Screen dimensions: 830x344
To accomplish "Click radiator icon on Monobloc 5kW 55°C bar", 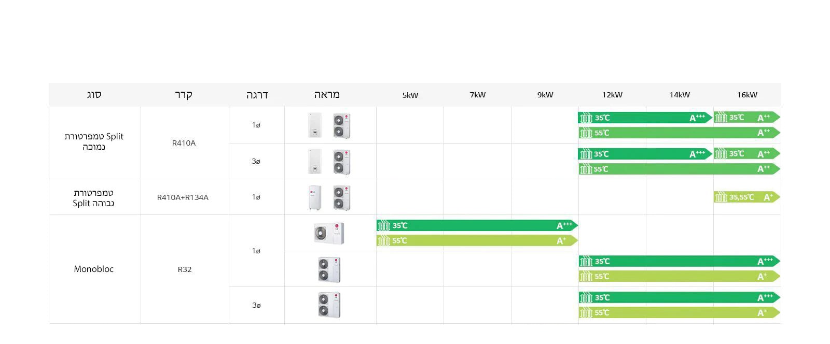I will tap(383, 240).
